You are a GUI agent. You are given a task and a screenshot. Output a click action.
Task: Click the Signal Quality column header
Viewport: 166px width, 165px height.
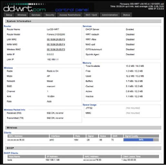141,136
